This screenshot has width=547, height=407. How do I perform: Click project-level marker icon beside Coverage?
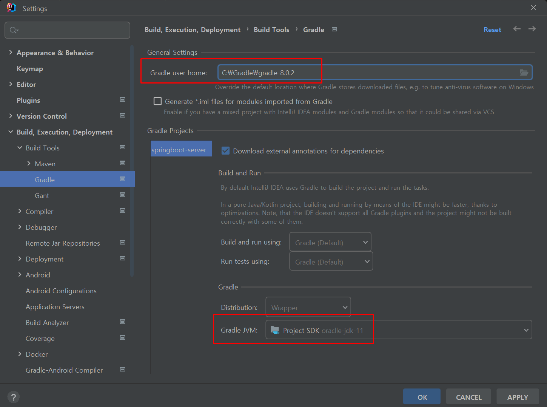coord(122,337)
